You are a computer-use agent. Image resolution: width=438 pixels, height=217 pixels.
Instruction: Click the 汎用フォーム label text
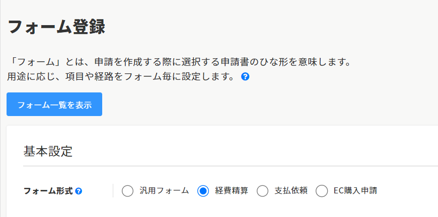pyautogui.click(x=164, y=191)
